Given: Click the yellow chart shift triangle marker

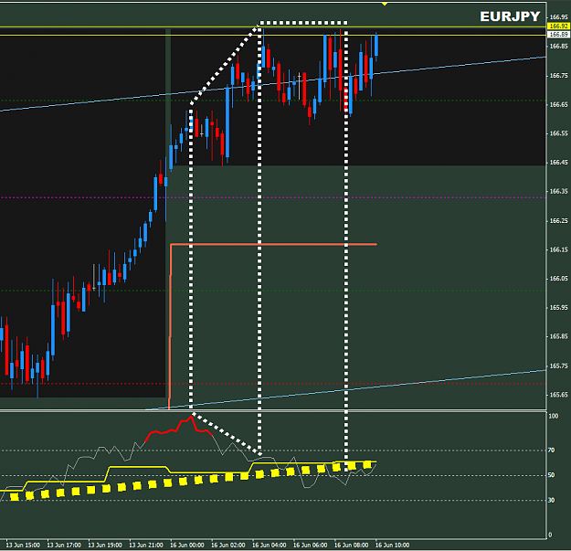Looking at the screenshot, I should (x=385, y=4).
